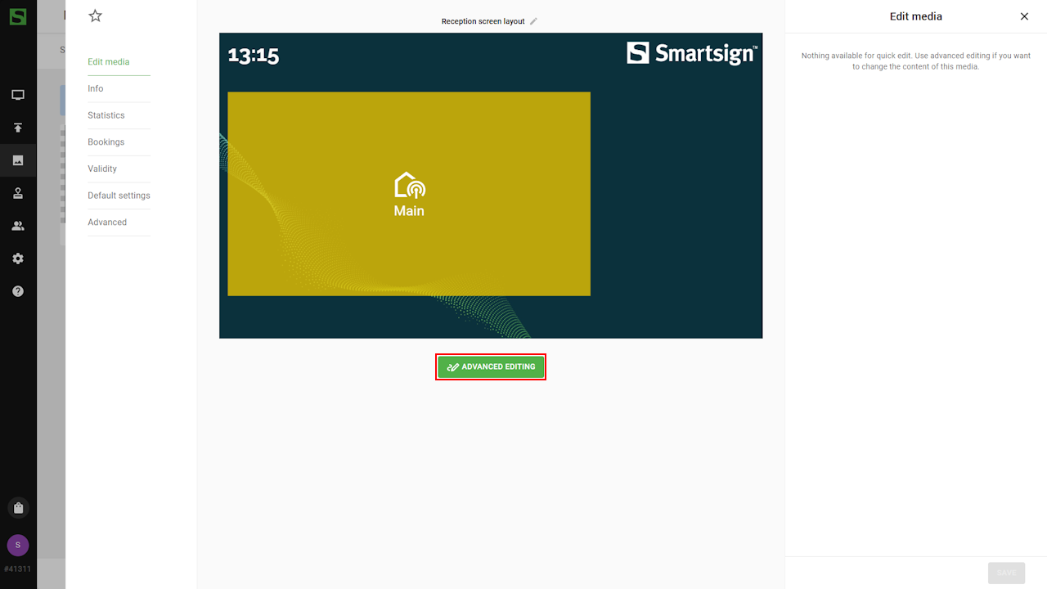Open the Statistics tab
The image size is (1047, 589).
pos(106,115)
